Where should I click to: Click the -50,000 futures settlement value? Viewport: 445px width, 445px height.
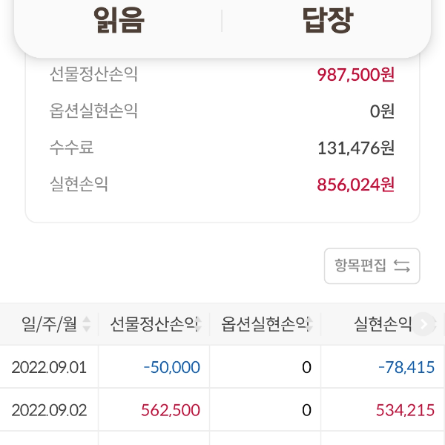click(172, 367)
